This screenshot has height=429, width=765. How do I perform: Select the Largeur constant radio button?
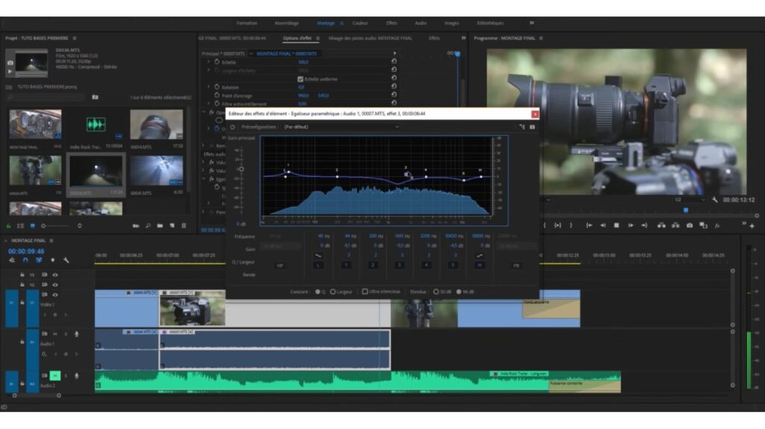point(332,292)
